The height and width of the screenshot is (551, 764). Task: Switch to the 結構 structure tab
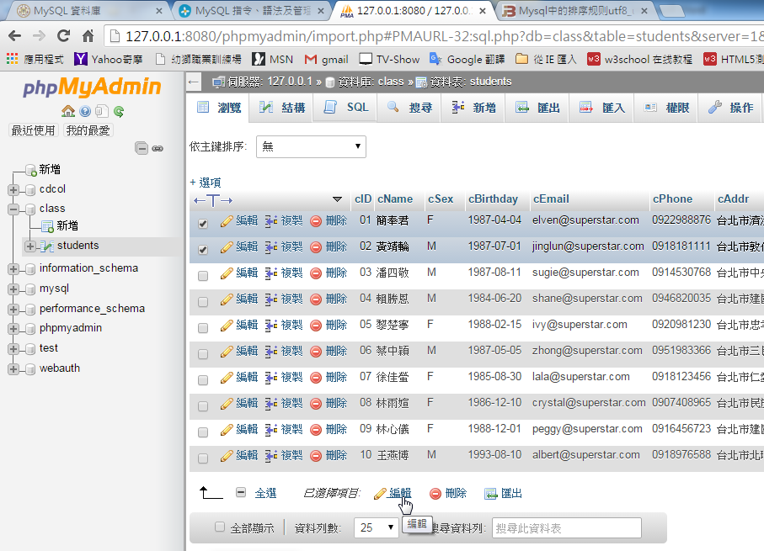tap(281, 108)
